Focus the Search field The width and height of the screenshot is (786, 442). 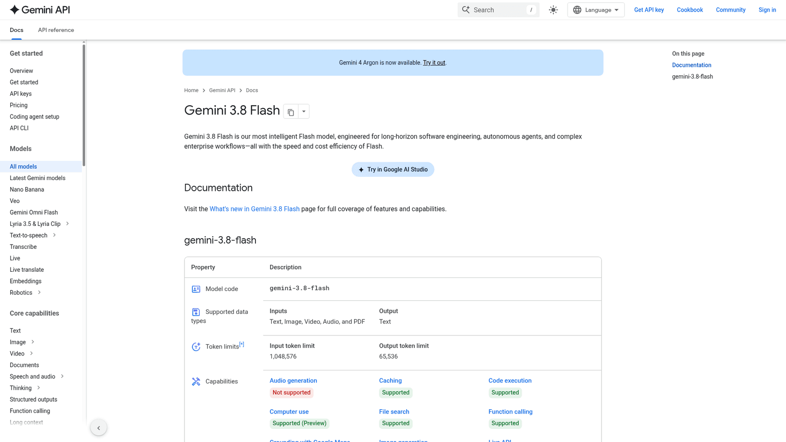click(498, 10)
